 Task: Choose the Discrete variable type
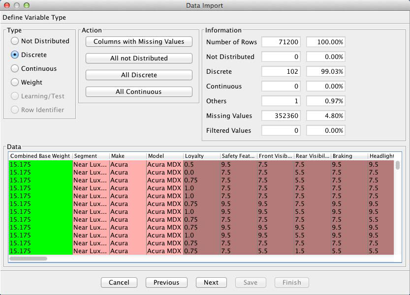(x=15, y=55)
